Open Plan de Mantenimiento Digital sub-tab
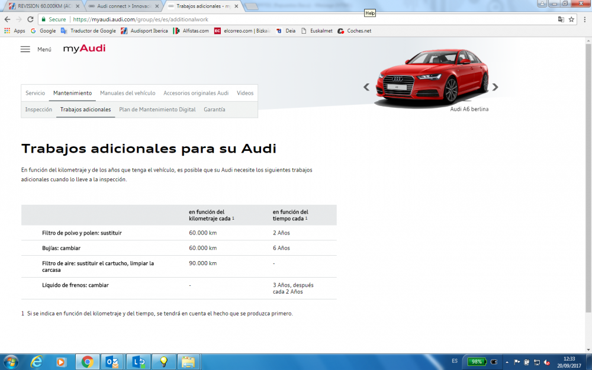 [x=157, y=110]
